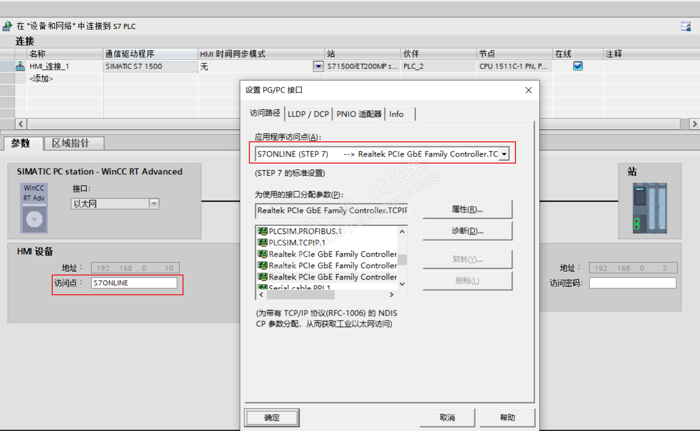The image size is (700, 431).
Task: Click the interface list's scroll-up arrow
Action: point(402,231)
